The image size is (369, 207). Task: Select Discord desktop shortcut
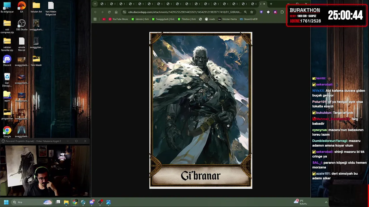coord(7,61)
